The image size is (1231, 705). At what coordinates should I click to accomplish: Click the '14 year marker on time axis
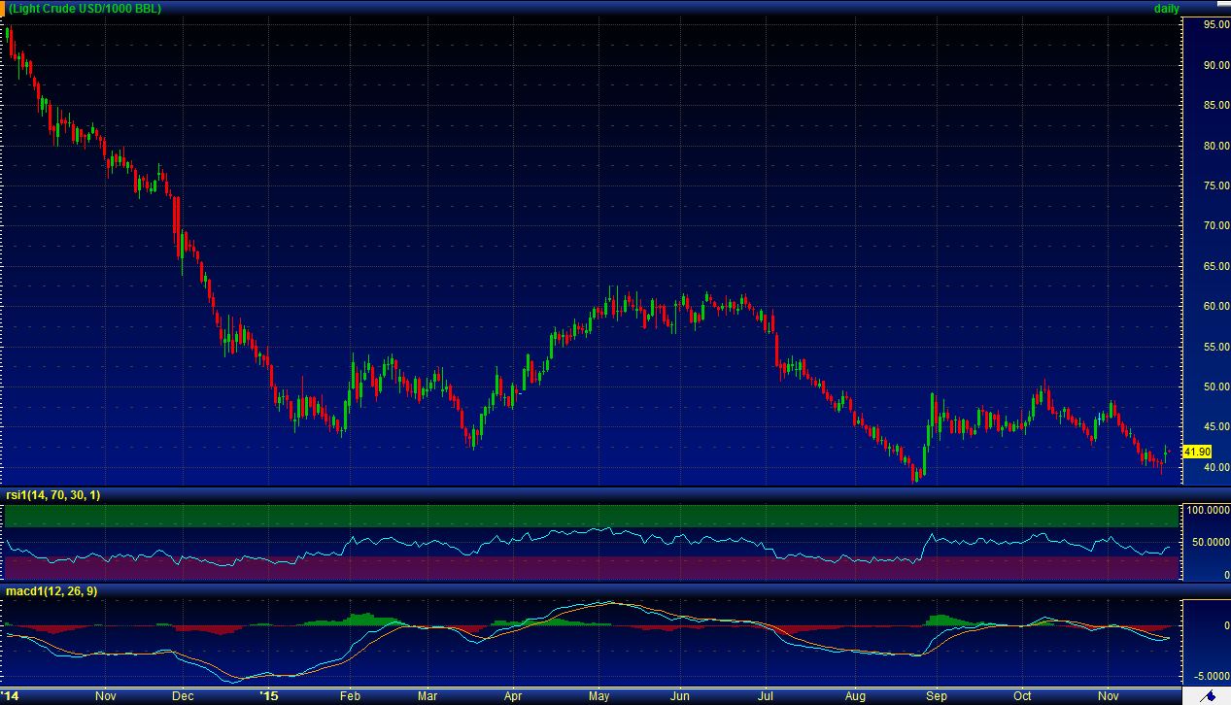click(14, 696)
